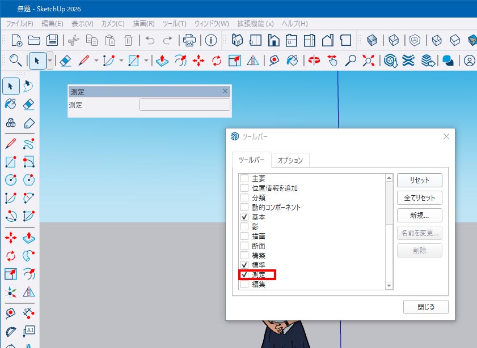This screenshot has width=477, height=348.
Task: Click the Print icon in standard toolbar
Action: click(189, 40)
